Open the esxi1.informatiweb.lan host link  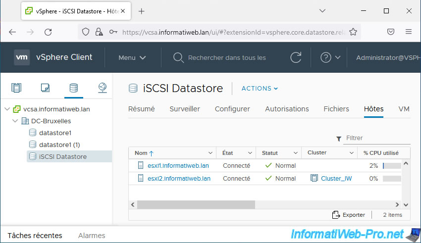(178, 165)
